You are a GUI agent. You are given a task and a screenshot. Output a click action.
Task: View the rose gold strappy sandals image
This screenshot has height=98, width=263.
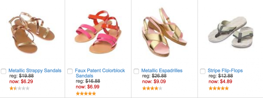click(x=33, y=33)
